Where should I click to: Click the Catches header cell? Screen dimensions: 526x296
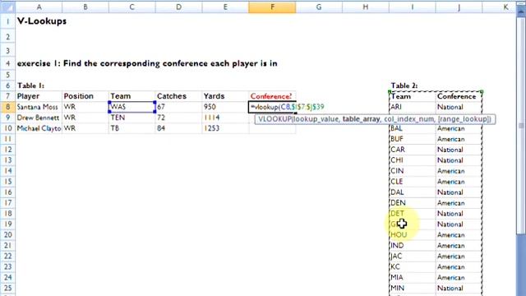coord(178,96)
